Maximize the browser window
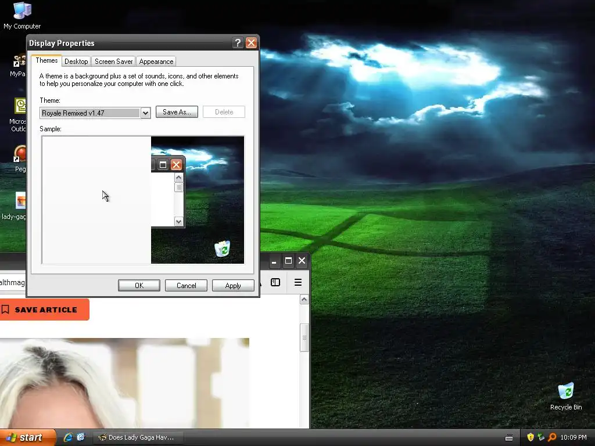This screenshot has height=446, width=595. pos(288,261)
